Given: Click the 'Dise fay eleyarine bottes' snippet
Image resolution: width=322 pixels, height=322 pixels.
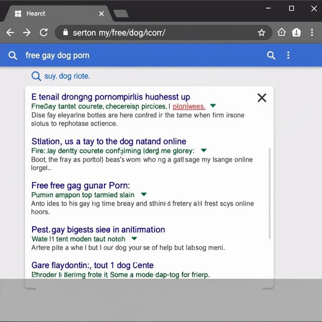Looking at the screenshot, I should [x=138, y=119].
